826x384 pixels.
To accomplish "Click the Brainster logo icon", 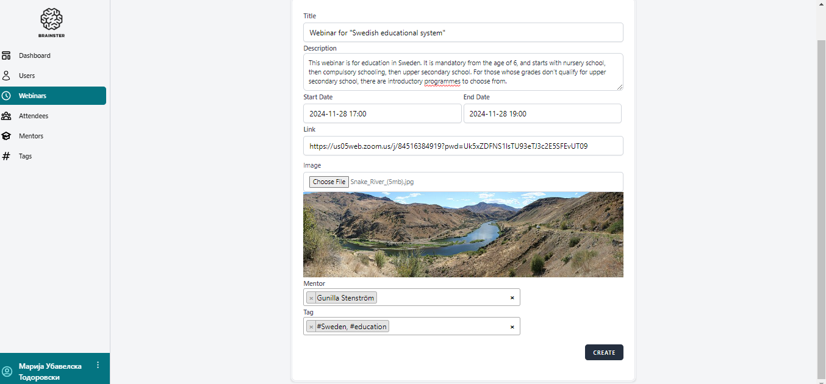I will [x=52, y=20].
